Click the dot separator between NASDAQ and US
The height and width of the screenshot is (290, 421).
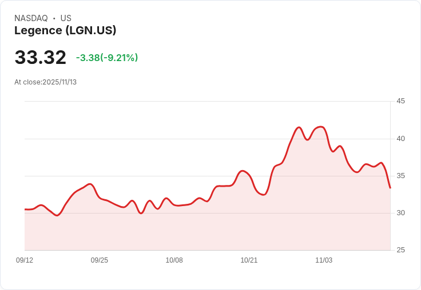click(x=54, y=18)
